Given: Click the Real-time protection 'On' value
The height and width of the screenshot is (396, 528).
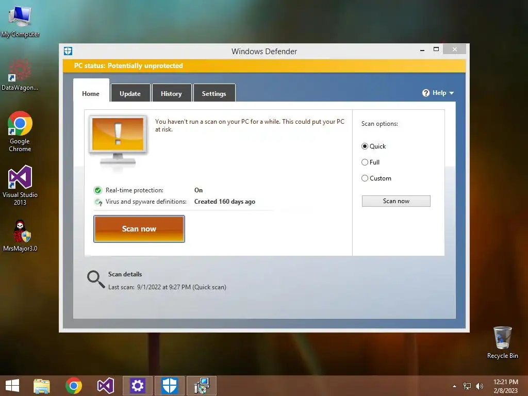Looking at the screenshot, I should (x=199, y=190).
